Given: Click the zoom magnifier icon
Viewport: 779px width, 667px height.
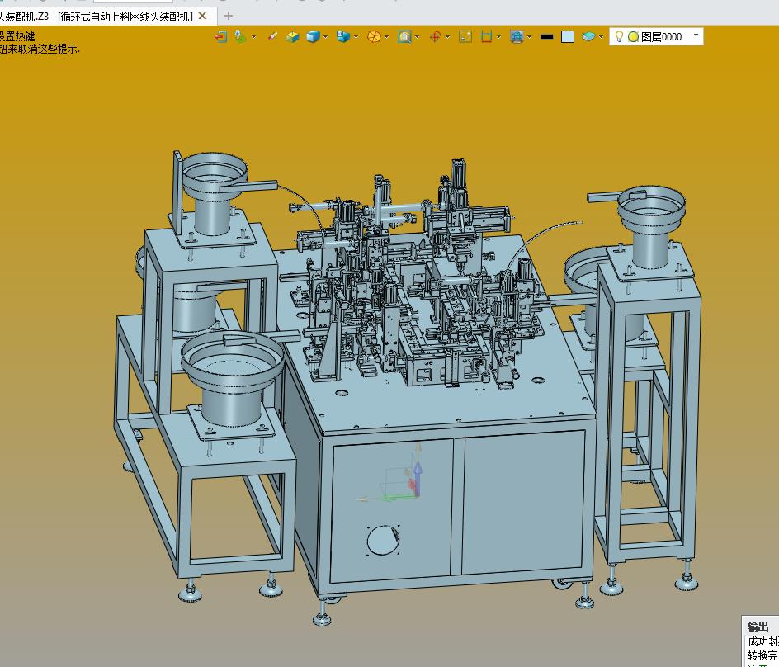Looking at the screenshot, I should tap(404, 37).
